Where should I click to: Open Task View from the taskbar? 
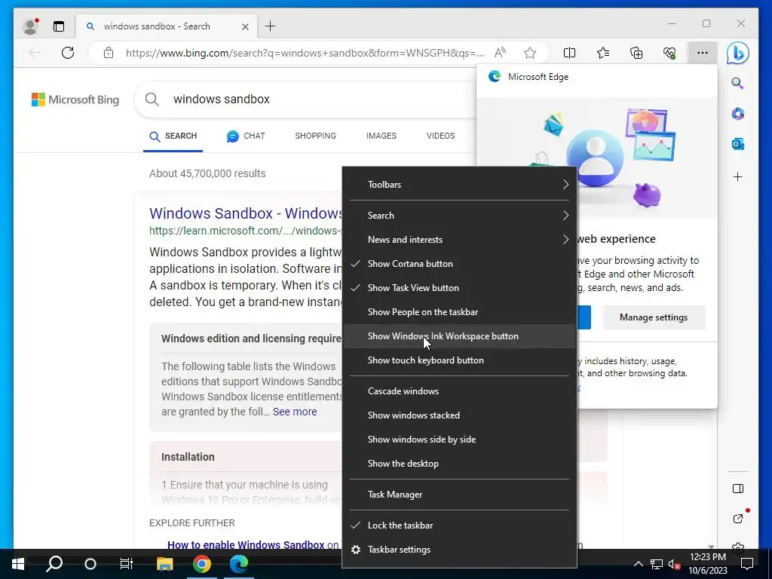click(127, 564)
